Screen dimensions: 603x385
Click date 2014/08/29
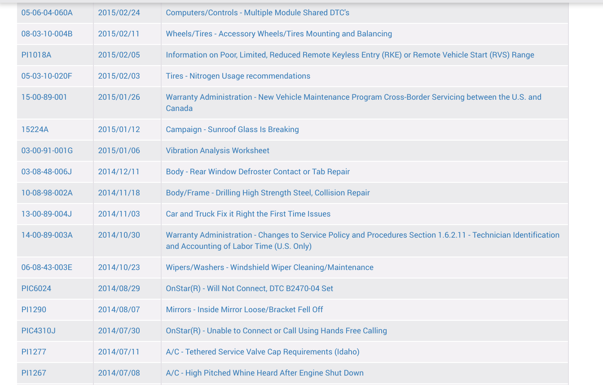(x=119, y=288)
